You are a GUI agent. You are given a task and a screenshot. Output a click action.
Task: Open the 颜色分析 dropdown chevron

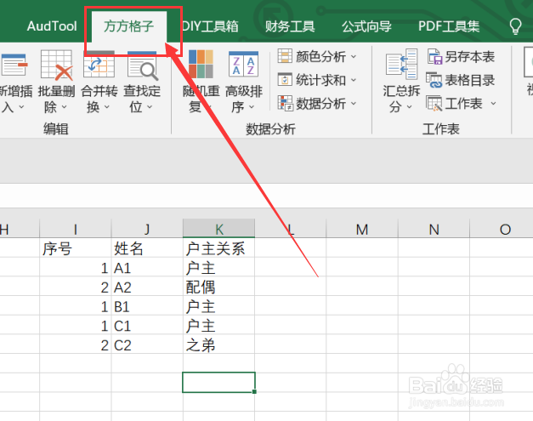click(x=354, y=56)
